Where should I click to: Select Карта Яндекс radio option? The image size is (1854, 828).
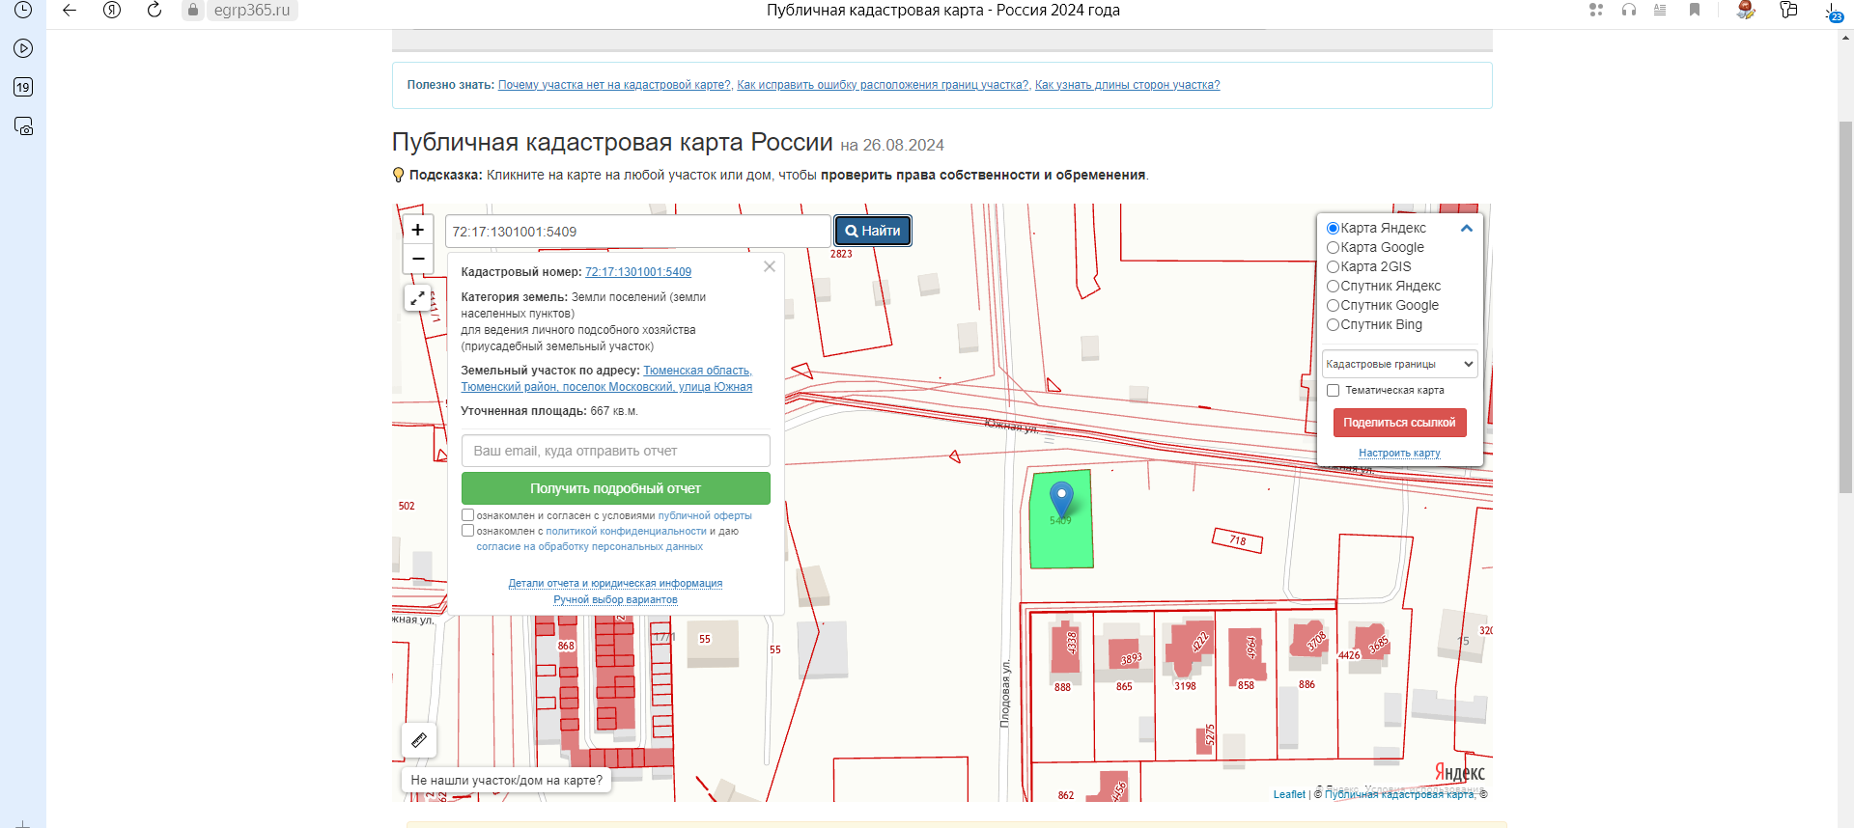pyautogui.click(x=1333, y=229)
